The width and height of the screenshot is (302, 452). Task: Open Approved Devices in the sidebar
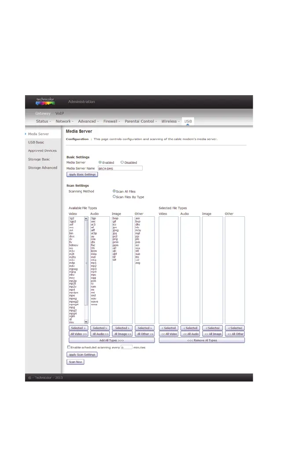coord(42,151)
